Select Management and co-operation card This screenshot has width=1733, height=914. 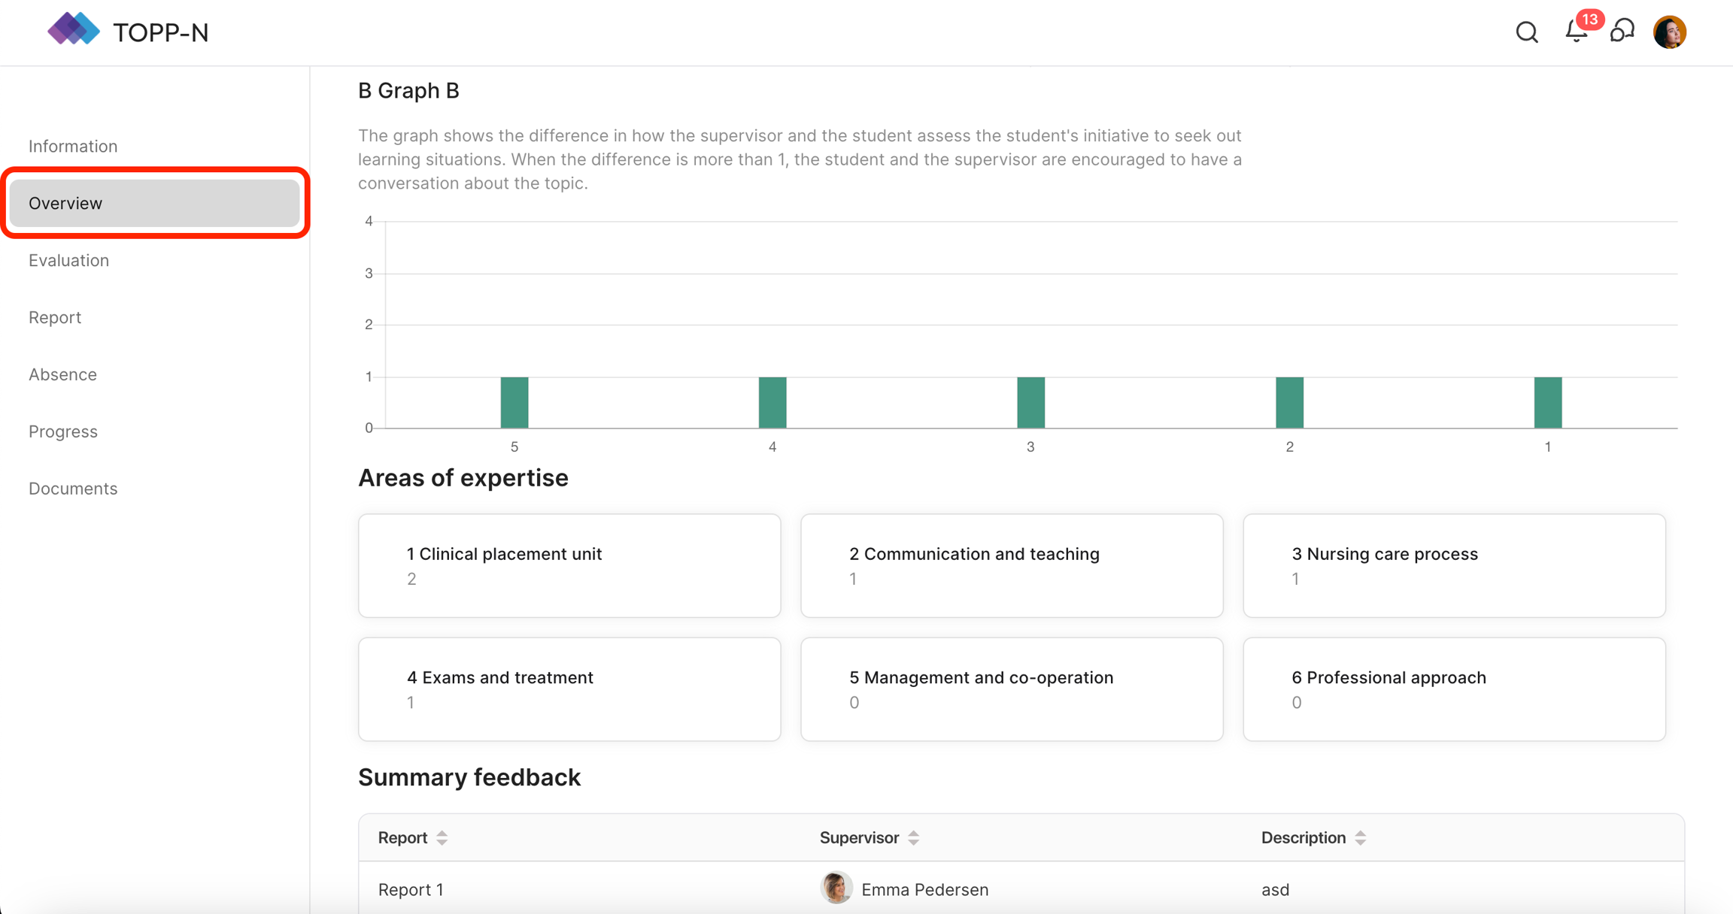point(1012,689)
